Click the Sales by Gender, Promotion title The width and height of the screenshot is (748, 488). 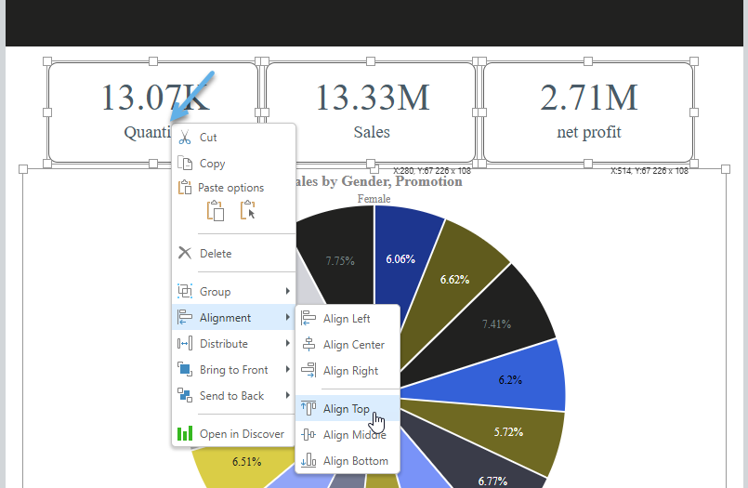[x=379, y=181]
